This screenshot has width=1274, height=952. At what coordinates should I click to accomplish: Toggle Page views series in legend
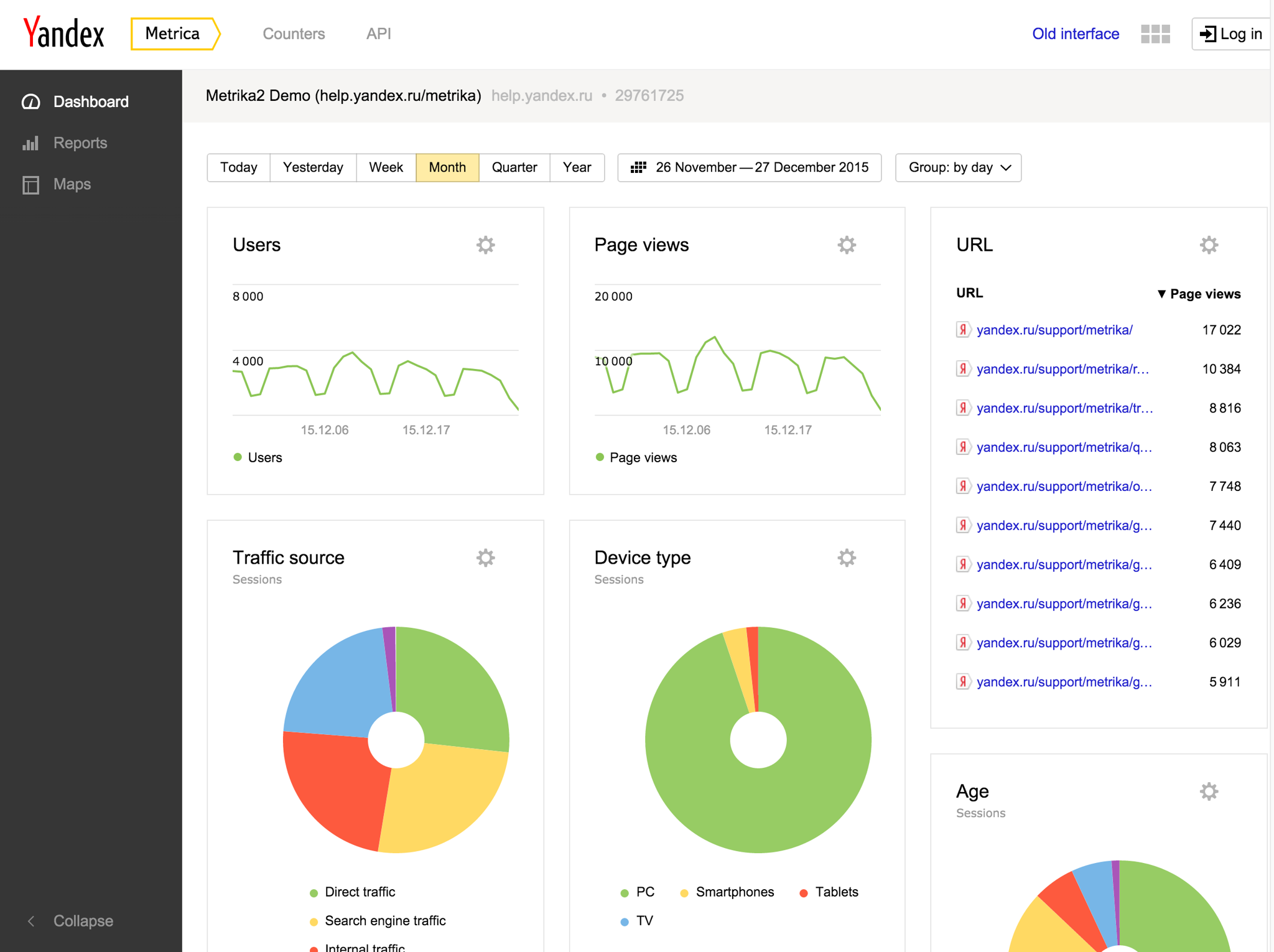pyautogui.click(x=636, y=457)
